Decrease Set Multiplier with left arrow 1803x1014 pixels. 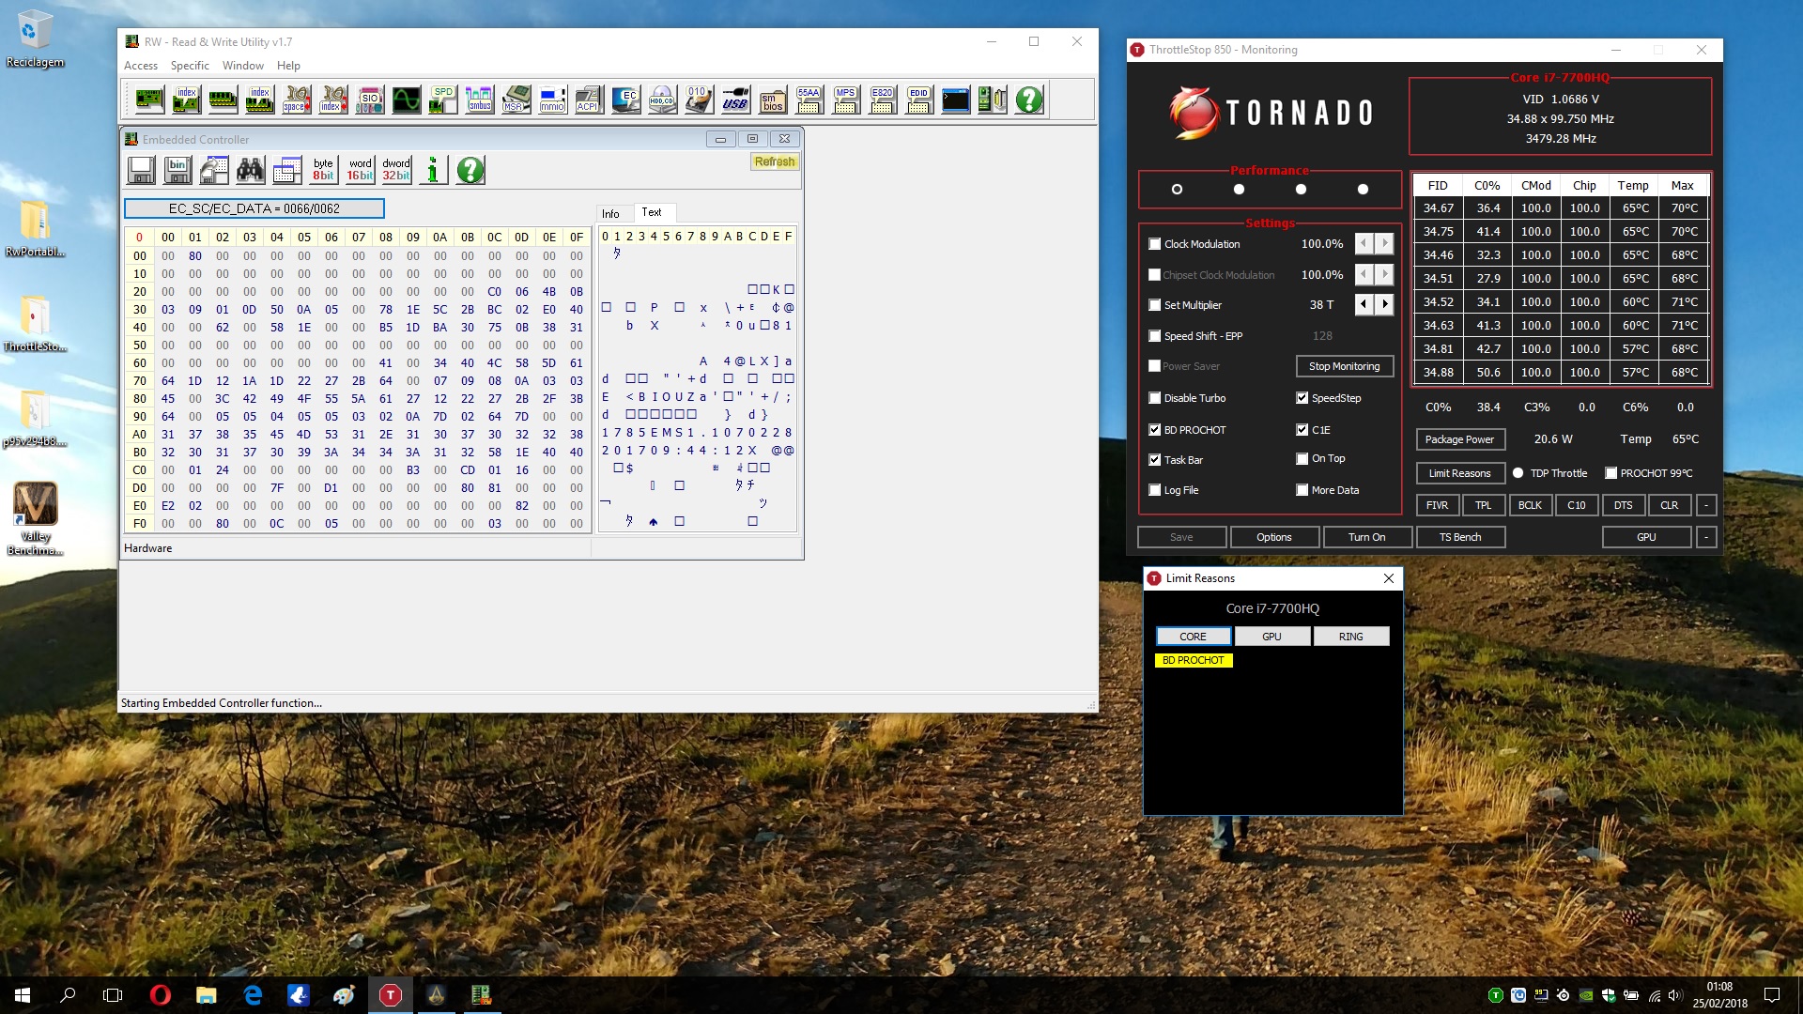coord(1364,304)
